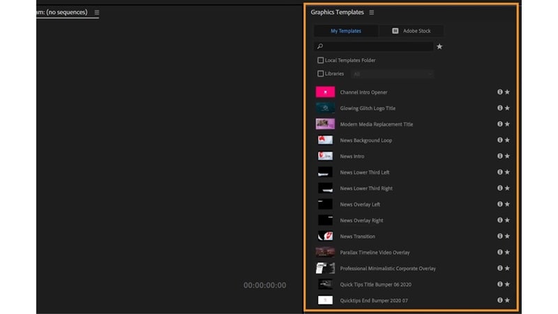The width and height of the screenshot is (558, 314).
Task: Favorite News Lower Third Left
Action: point(507,172)
